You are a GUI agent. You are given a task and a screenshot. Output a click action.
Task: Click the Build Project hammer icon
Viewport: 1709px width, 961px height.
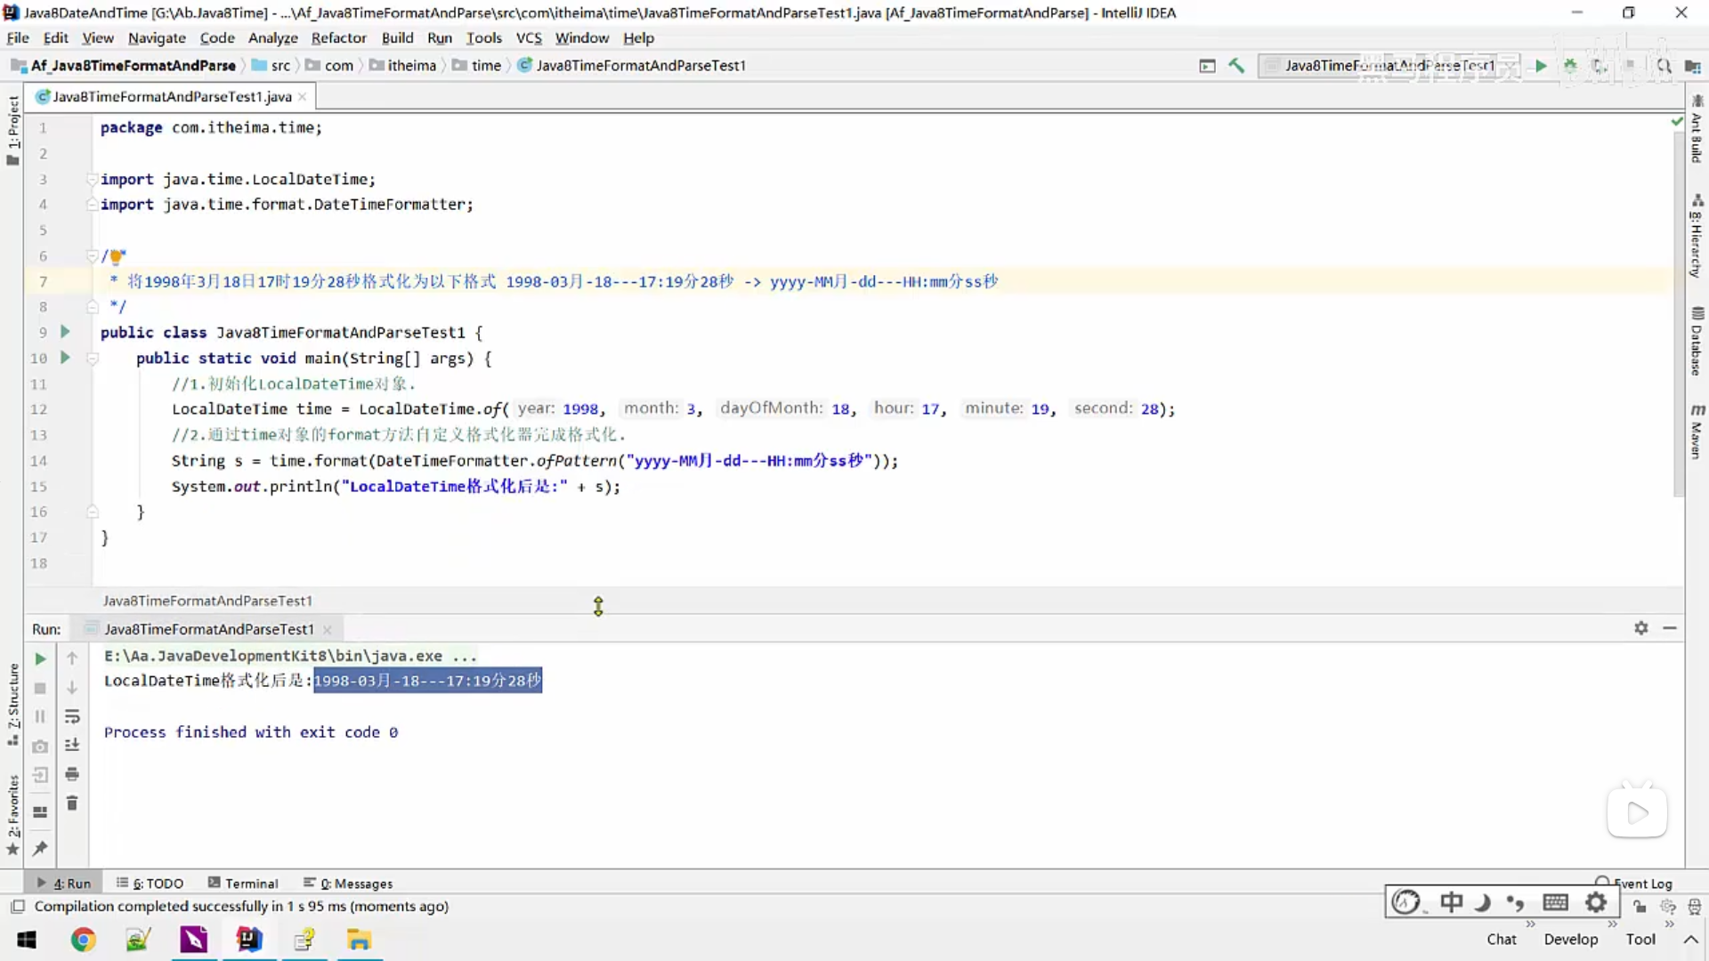tap(1236, 66)
